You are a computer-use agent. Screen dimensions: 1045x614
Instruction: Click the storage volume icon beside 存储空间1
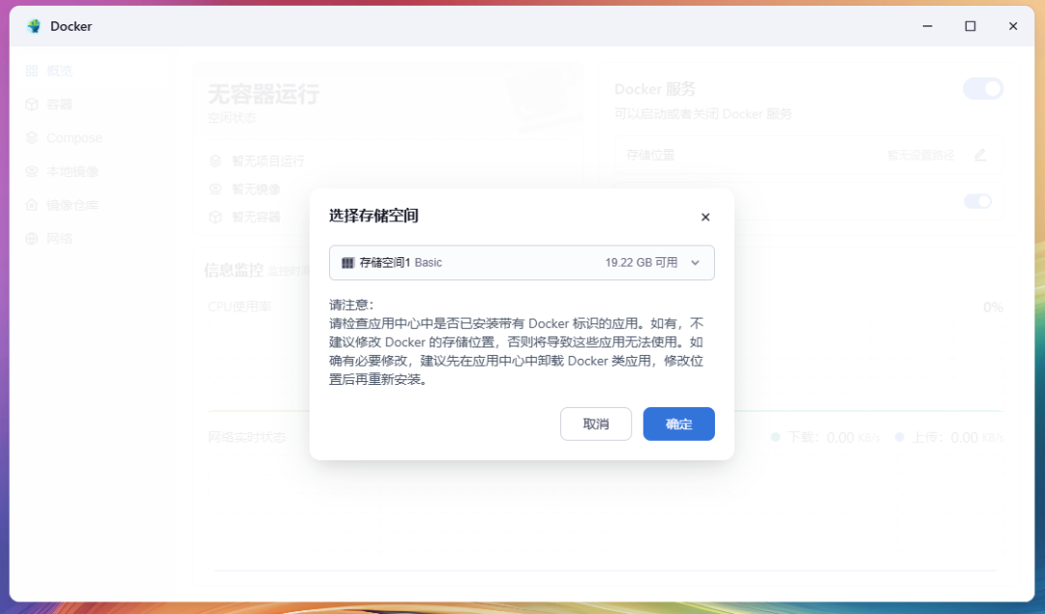[x=348, y=263]
